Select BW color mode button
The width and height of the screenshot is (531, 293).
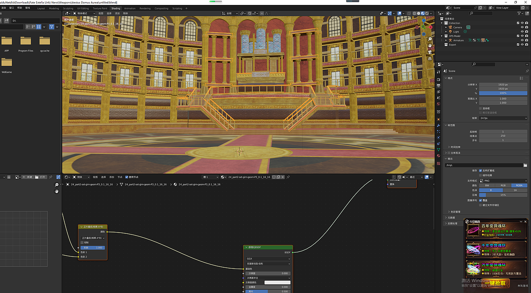pyautogui.click(x=487, y=185)
